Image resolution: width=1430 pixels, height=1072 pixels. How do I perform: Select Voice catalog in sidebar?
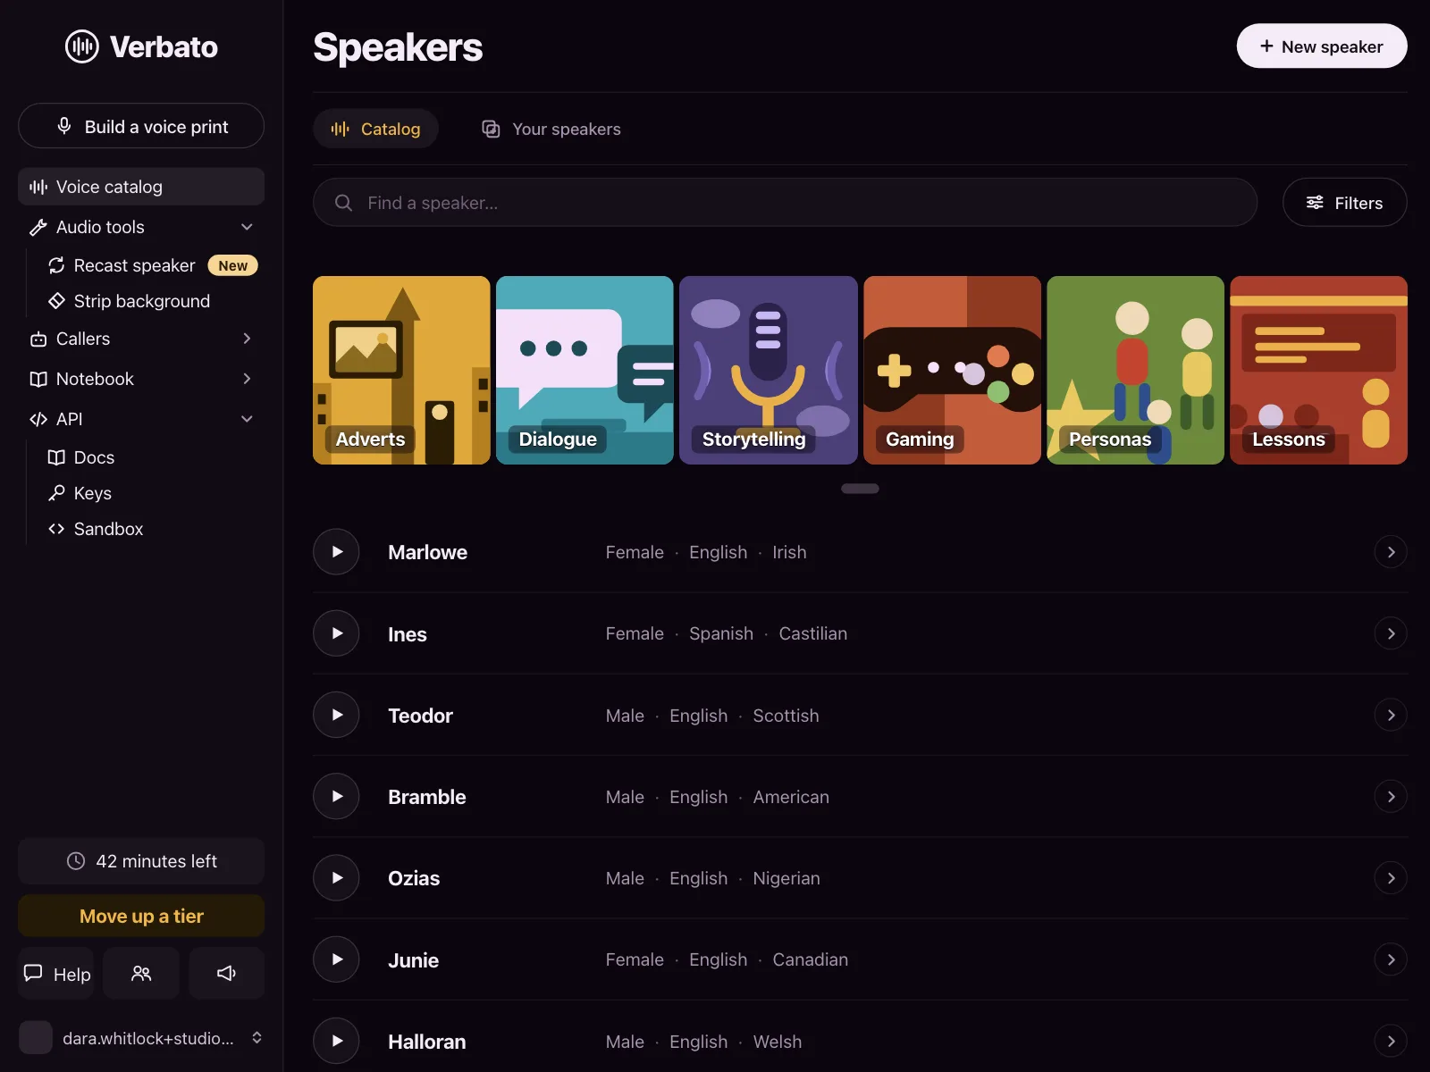[141, 187]
